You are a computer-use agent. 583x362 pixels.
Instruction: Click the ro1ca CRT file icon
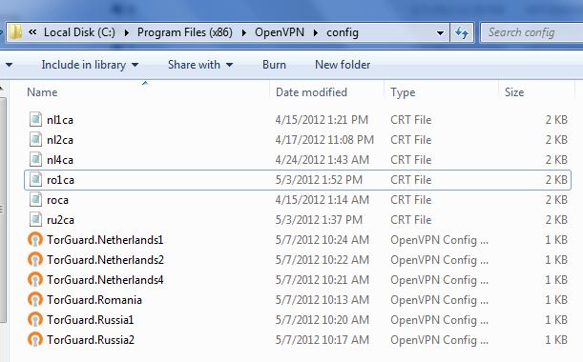point(35,180)
